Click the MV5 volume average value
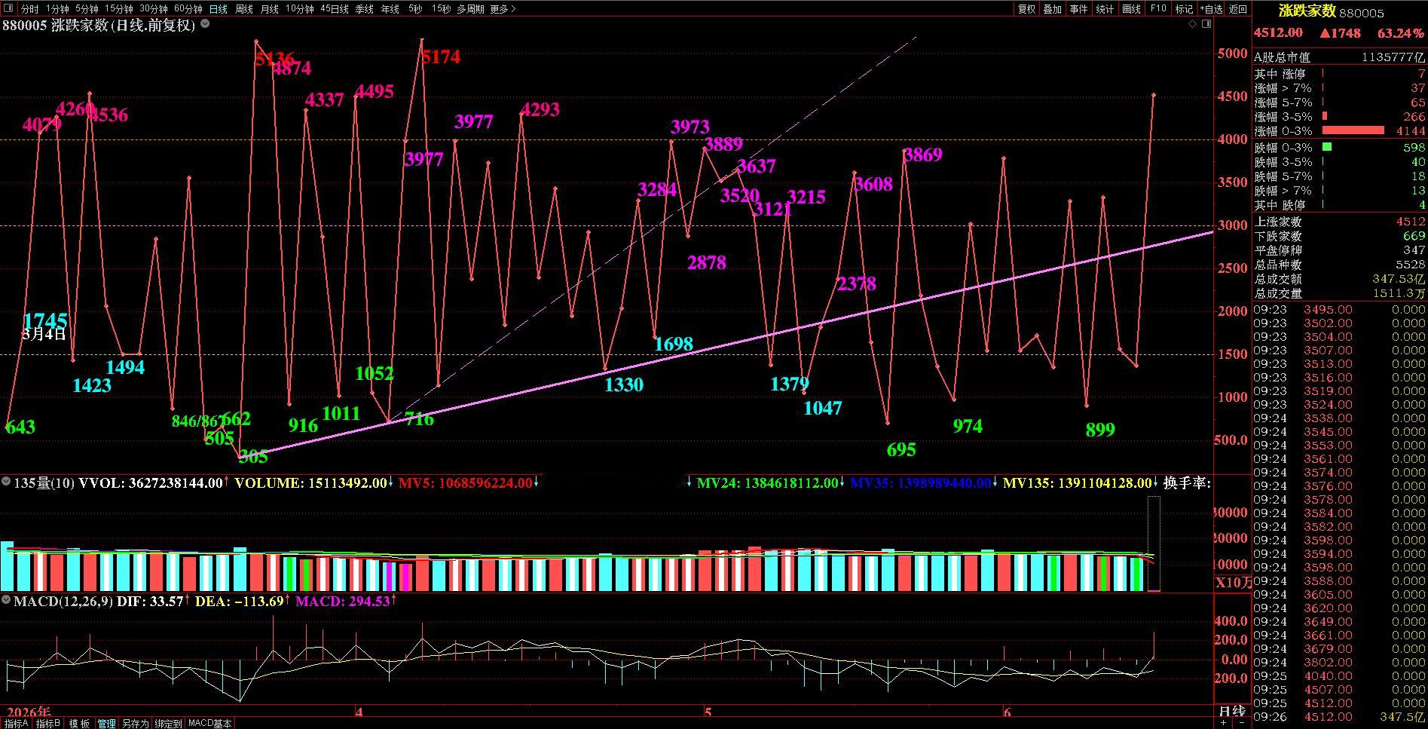 pos(466,482)
